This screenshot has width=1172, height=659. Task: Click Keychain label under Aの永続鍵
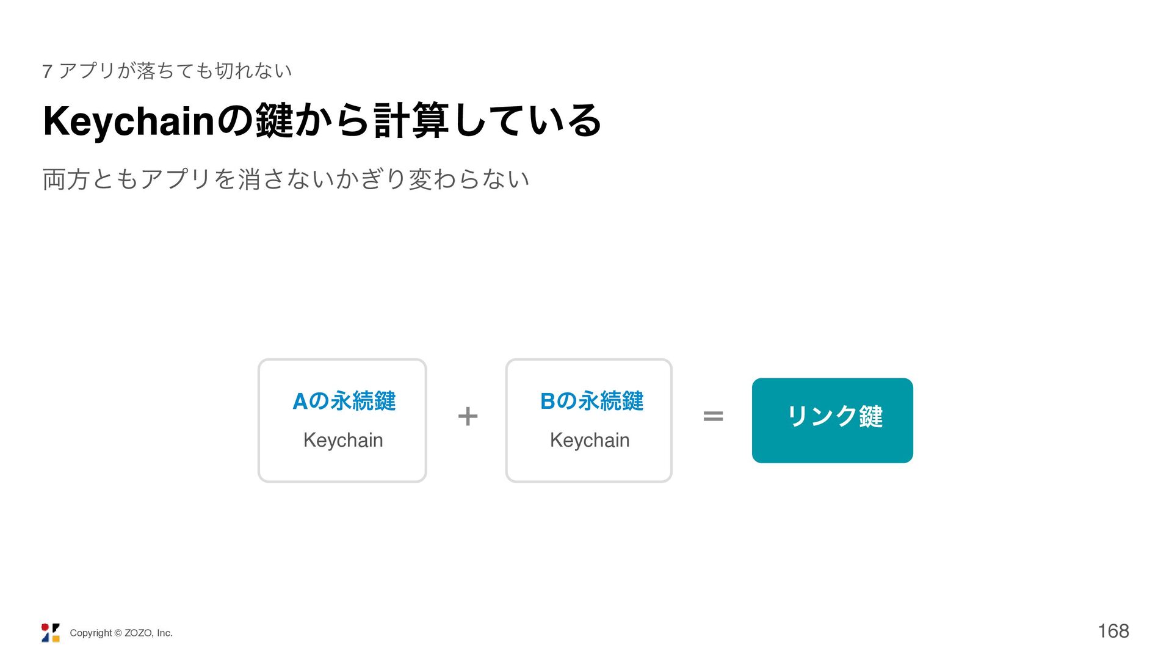tap(343, 440)
